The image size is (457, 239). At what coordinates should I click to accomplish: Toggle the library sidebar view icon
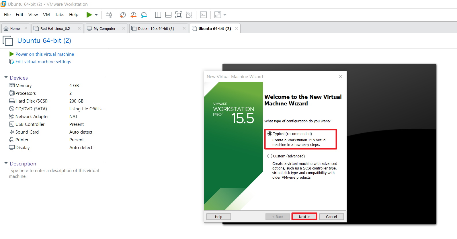158,15
